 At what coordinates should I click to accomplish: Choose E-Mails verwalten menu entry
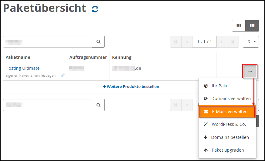click(227, 112)
